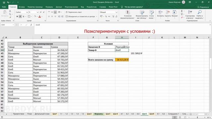Toggle bold formatting (Ж)
The height and width of the screenshot is (119, 212).
coord(17,17)
